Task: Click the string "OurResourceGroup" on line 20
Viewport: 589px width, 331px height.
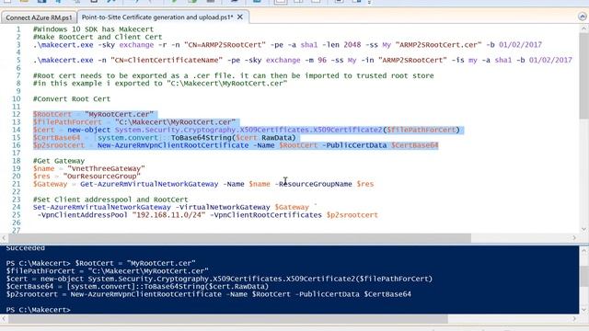Action: tap(101, 176)
